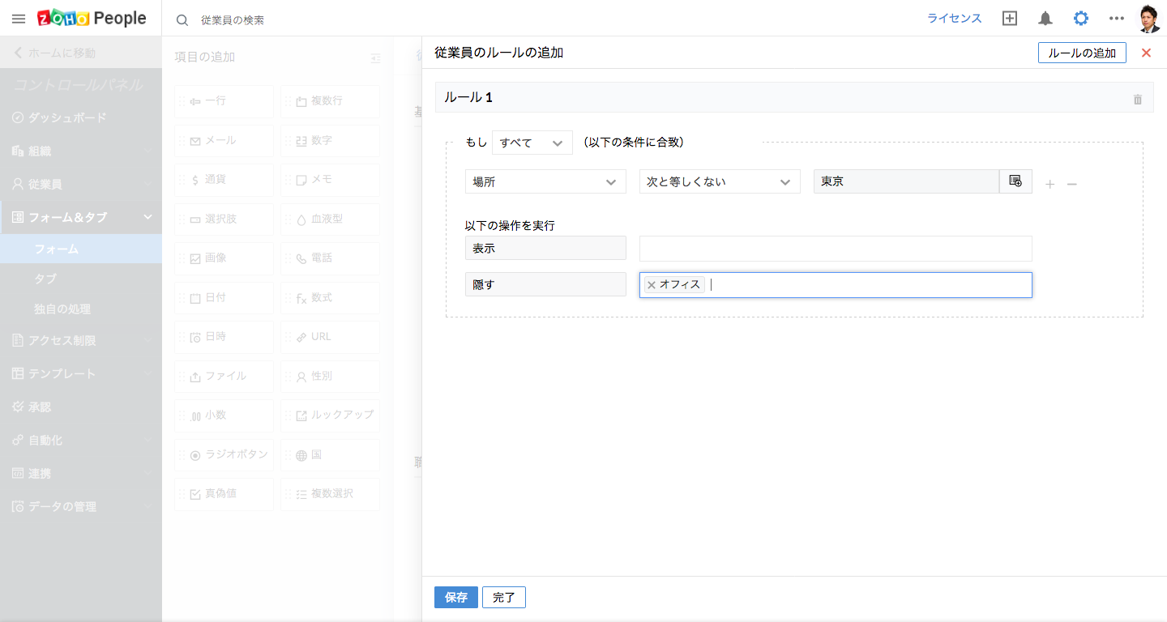Image resolution: width=1167 pixels, height=622 pixels.
Task: Add condition row with plus icon
Action: tap(1050, 185)
